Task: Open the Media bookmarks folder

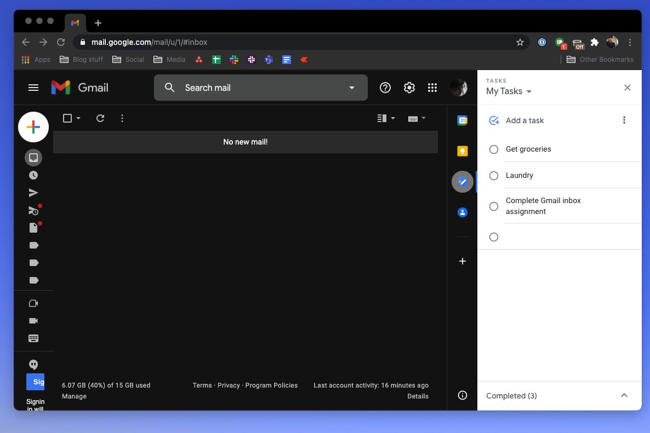Action: 169,60
